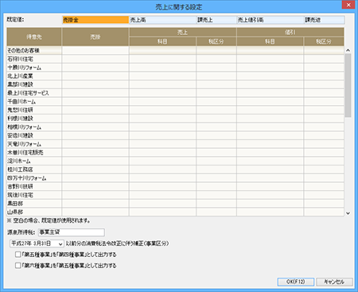Select the 黒田邸 row
The height and width of the screenshot is (292, 358).
tap(175, 203)
